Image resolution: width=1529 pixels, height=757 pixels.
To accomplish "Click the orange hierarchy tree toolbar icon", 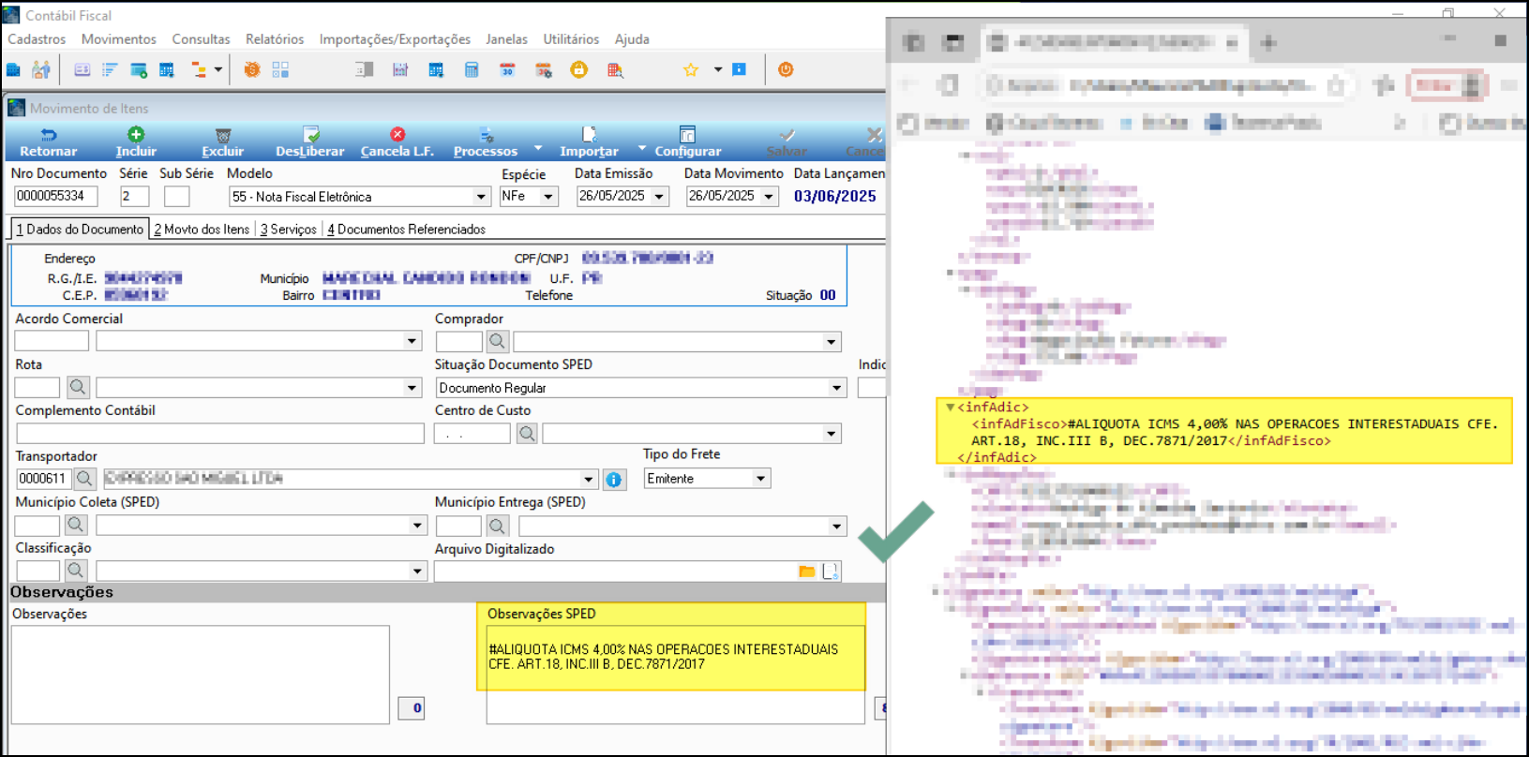I will pyautogui.click(x=199, y=70).
